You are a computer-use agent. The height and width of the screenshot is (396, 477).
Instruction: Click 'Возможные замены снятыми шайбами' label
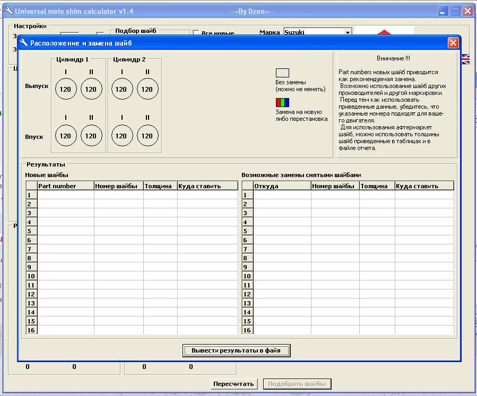tap(301, 175)
